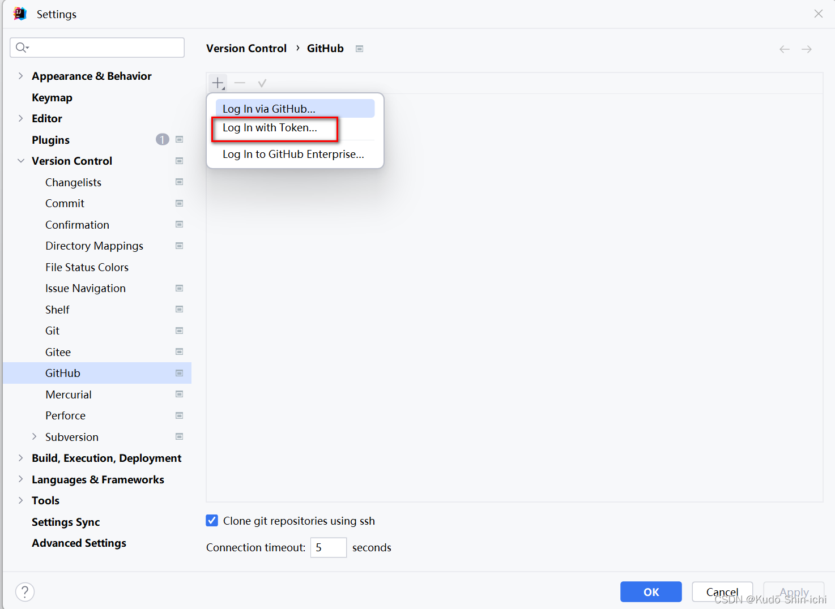Screen dimensions: 835x609
Task: Expand Languages & Frameworks section
Action: [21, 479]
